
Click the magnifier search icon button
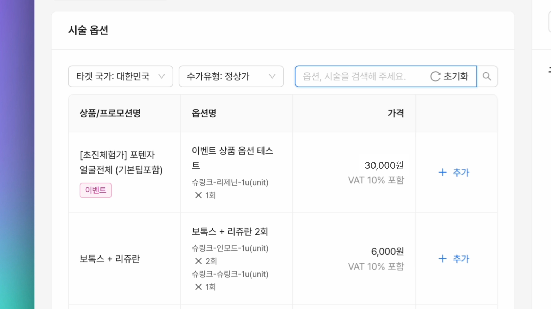point(487,76)
